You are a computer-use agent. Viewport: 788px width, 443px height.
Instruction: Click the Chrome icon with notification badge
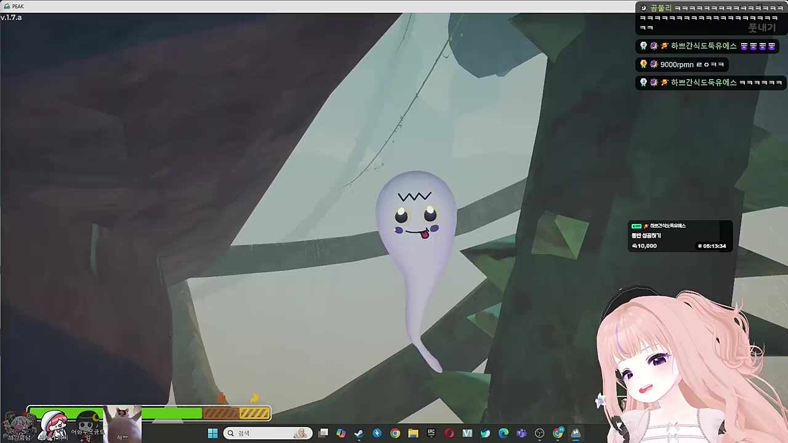tap(558, 433)
